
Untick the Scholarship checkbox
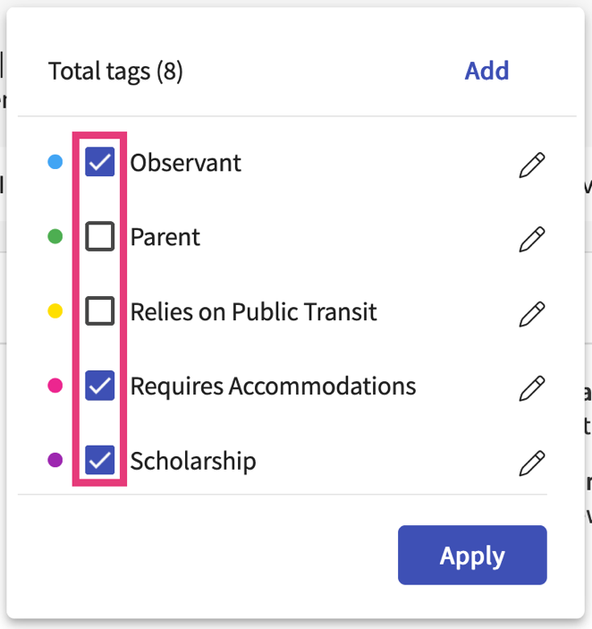click(100, 460)
